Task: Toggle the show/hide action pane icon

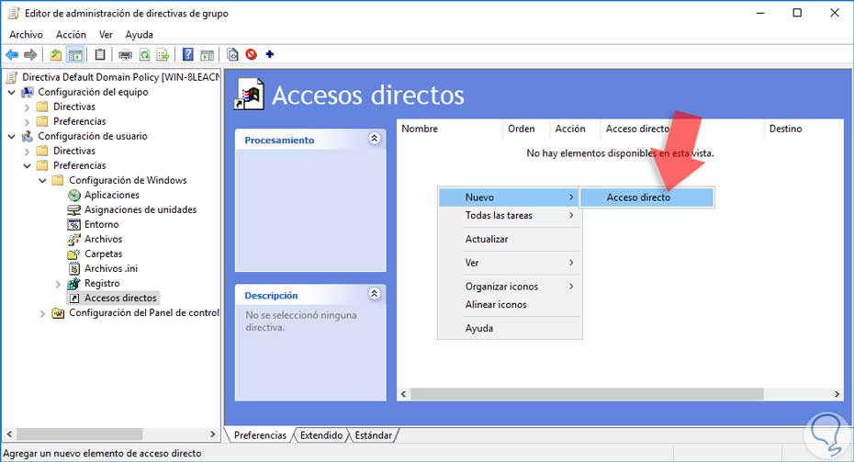Action: tap(207, 54)
